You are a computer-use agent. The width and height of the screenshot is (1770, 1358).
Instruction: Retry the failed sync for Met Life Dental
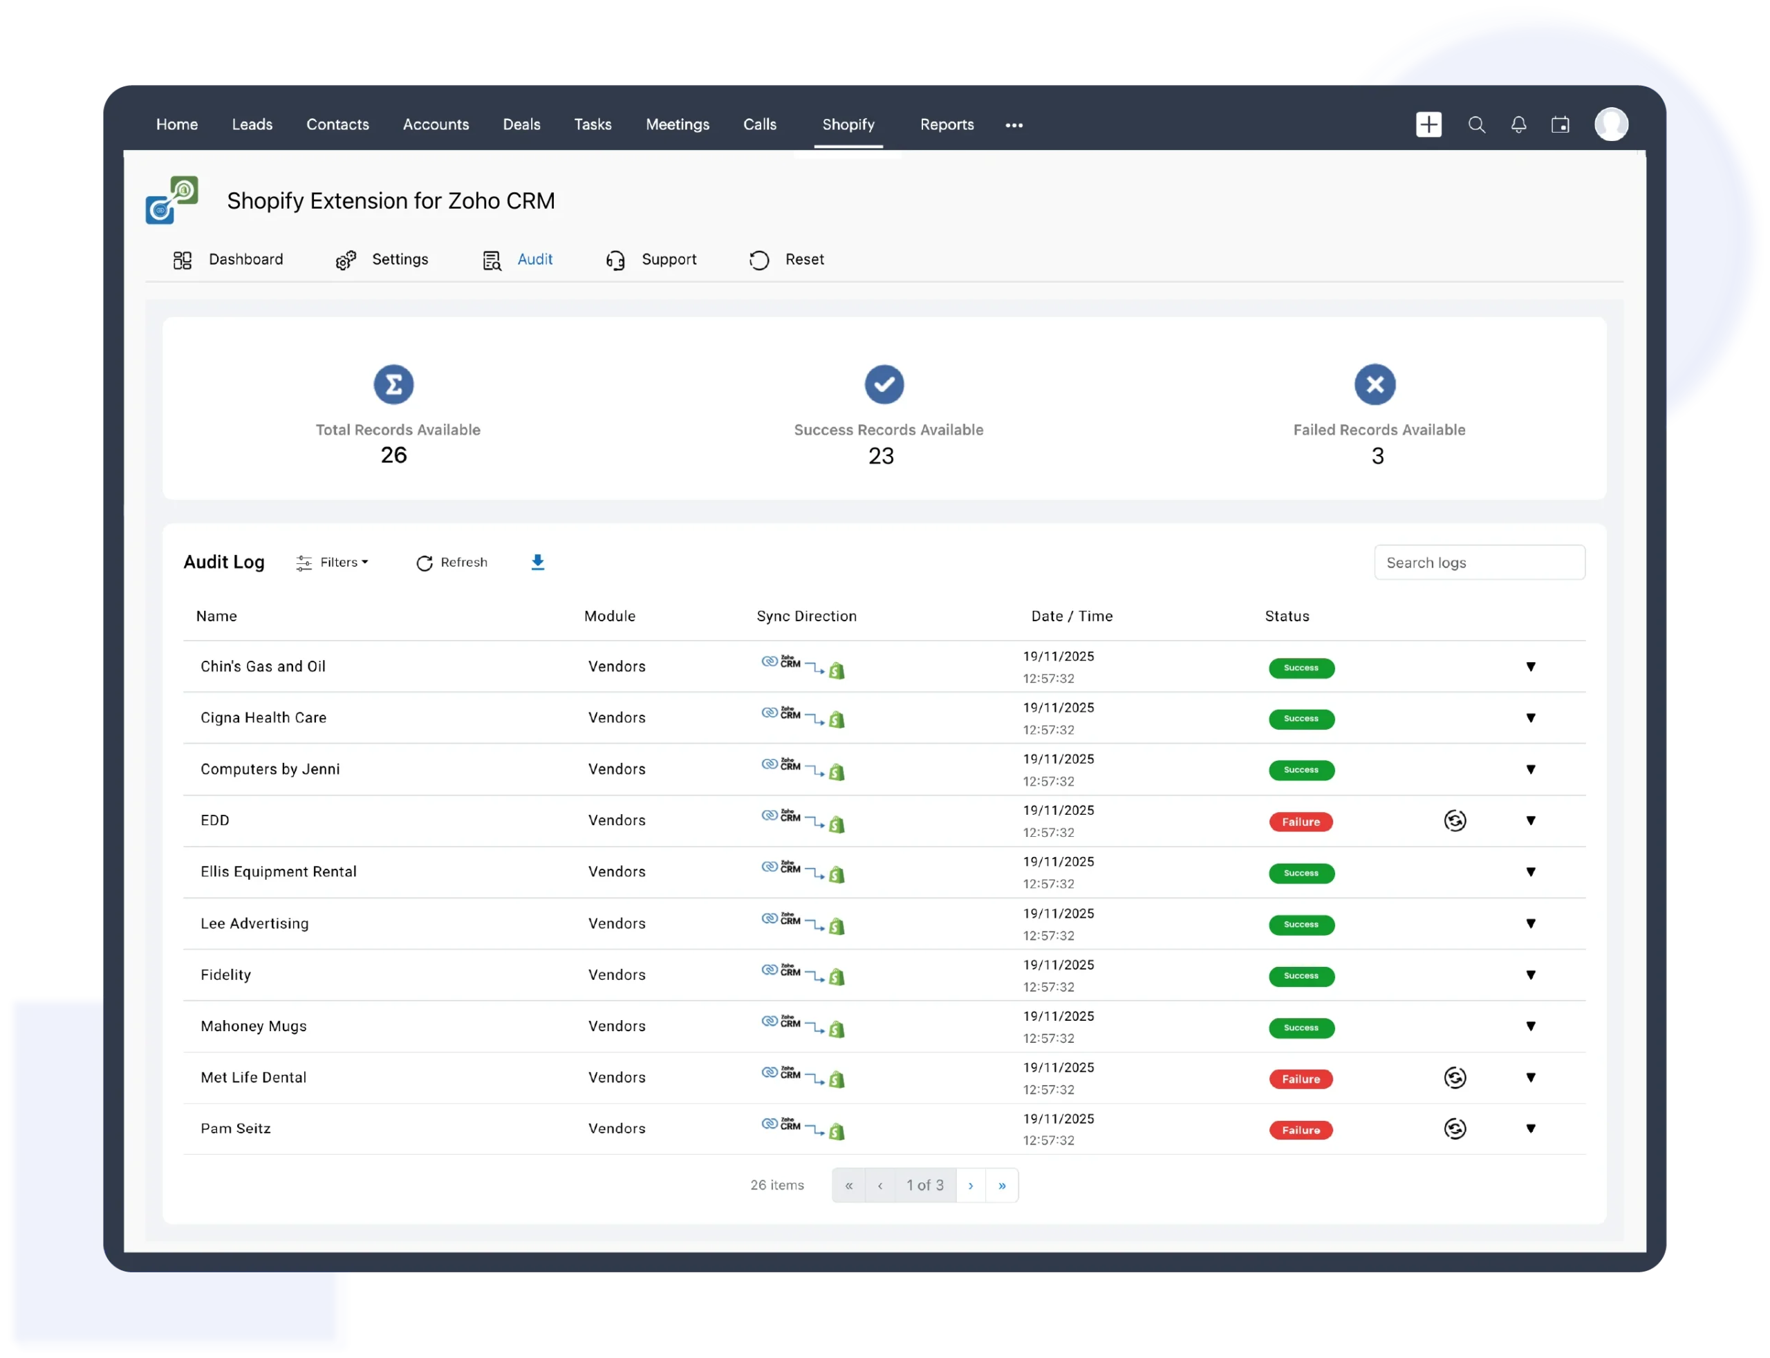pyautogui.click(x=1455, y=1077)
